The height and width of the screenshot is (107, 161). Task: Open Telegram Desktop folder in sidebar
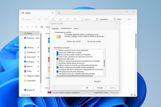click(32, 76)
